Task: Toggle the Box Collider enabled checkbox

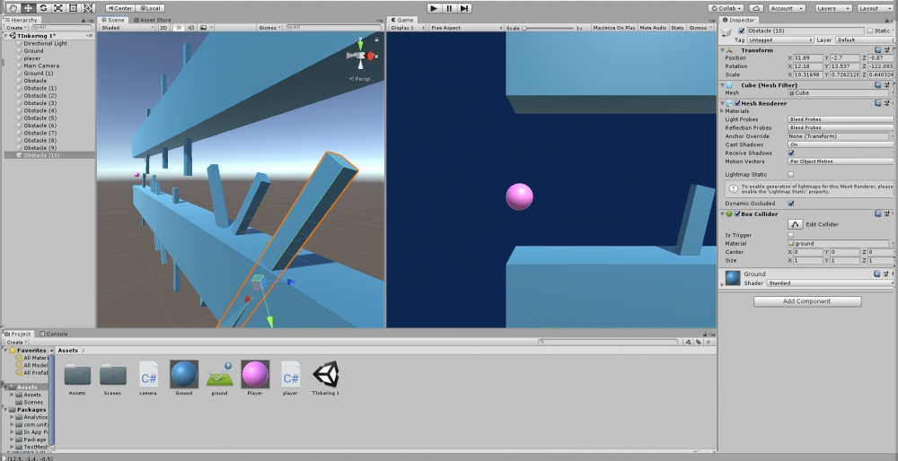Action: coord(737,214)
